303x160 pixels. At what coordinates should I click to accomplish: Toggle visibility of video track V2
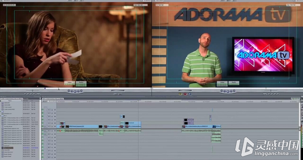pos(42,123)
